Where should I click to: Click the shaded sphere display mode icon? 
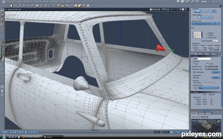[183, 10]
